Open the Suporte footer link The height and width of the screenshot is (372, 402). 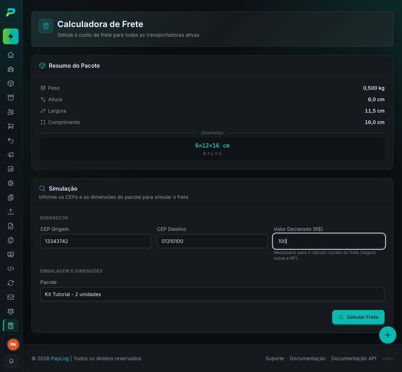275,359
